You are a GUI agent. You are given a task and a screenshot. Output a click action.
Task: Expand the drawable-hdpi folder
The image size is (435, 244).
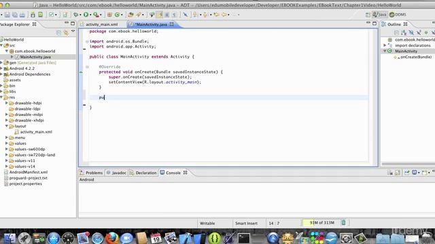(x=7, y=103)
